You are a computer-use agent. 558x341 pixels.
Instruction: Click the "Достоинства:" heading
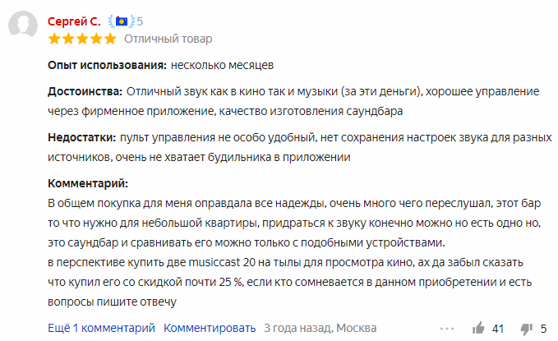pyautogui.click(x=85, y=91)
